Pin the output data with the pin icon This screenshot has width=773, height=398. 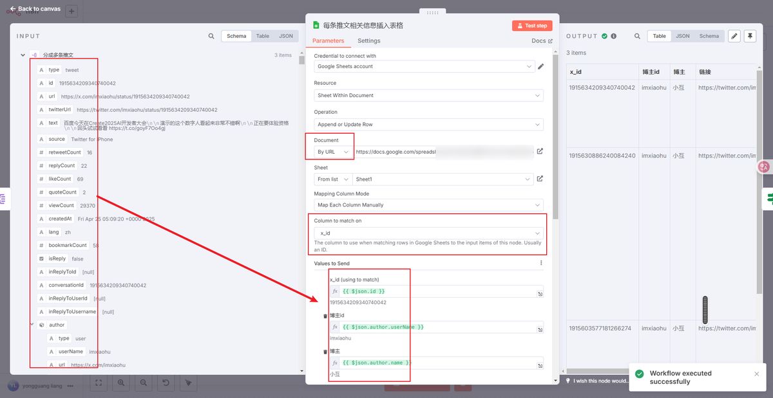pyautogui.click(x=750, y=36)
